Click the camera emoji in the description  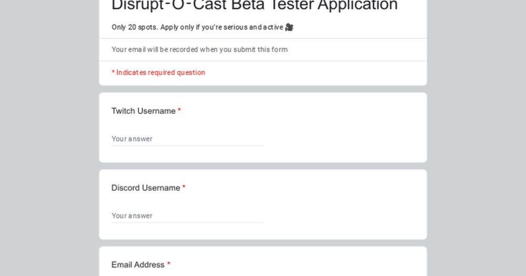(289, 27)
